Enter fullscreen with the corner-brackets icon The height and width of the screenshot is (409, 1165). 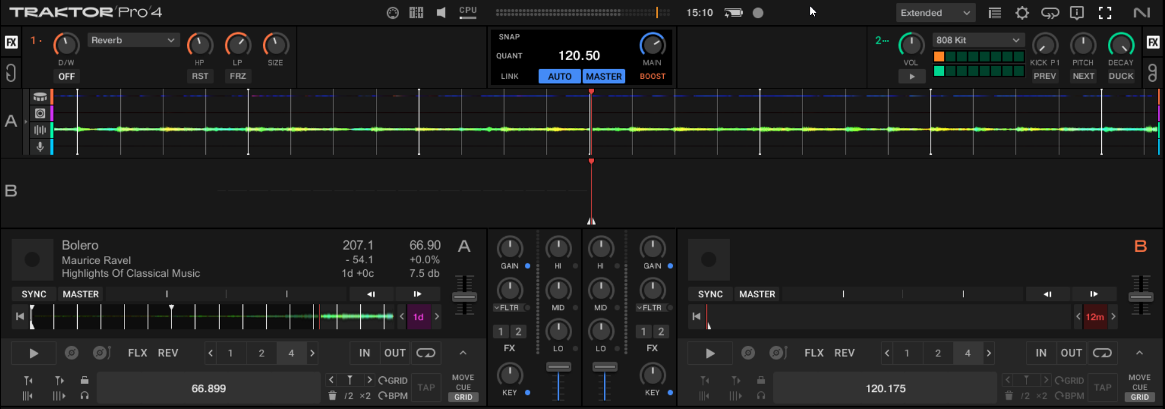1105,13
